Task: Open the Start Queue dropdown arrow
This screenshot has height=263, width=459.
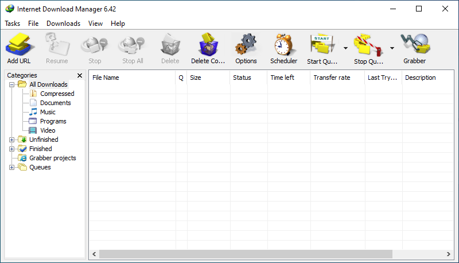Action: coord(345,48)
